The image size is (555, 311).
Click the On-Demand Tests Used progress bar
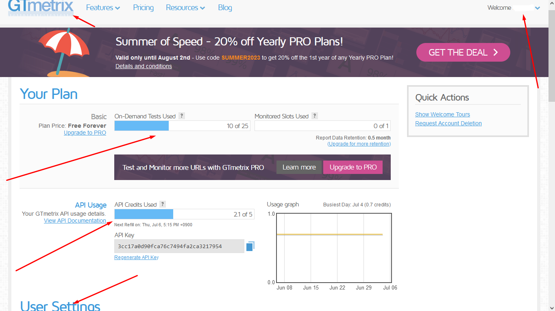tap(183, 126)
